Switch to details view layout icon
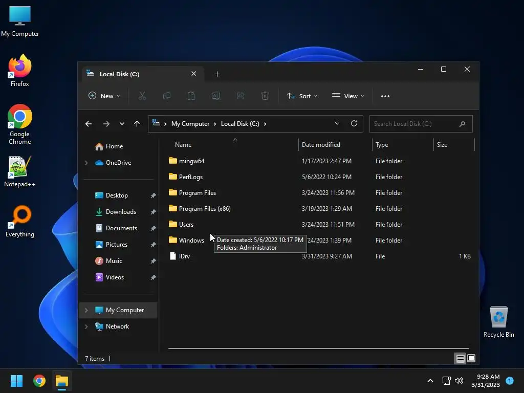Image resolution: width=524 pixels, height=393 pixels. pos(460,358)
